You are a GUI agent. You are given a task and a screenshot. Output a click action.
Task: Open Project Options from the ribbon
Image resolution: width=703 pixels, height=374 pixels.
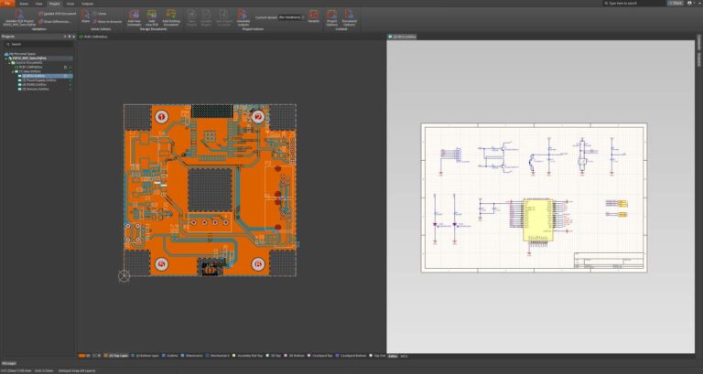point(331,15)
